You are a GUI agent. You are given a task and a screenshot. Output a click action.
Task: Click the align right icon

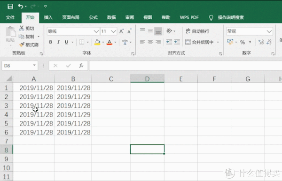coord(158,42)
